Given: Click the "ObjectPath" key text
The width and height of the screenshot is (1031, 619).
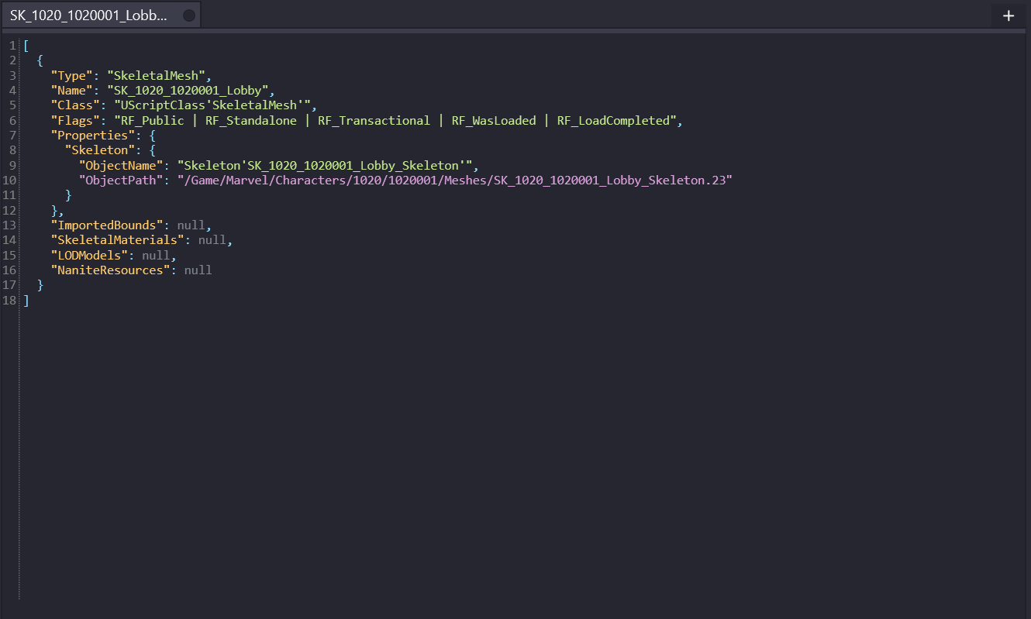Looking at the screenshot, I should [122, 180].
